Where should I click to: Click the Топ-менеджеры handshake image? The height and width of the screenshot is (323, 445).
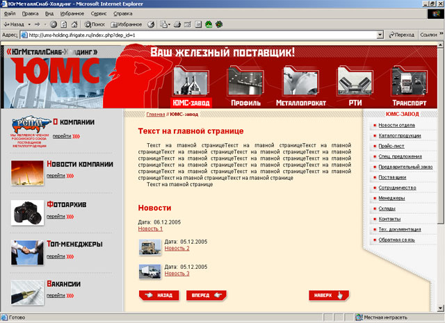coord(27,252)
